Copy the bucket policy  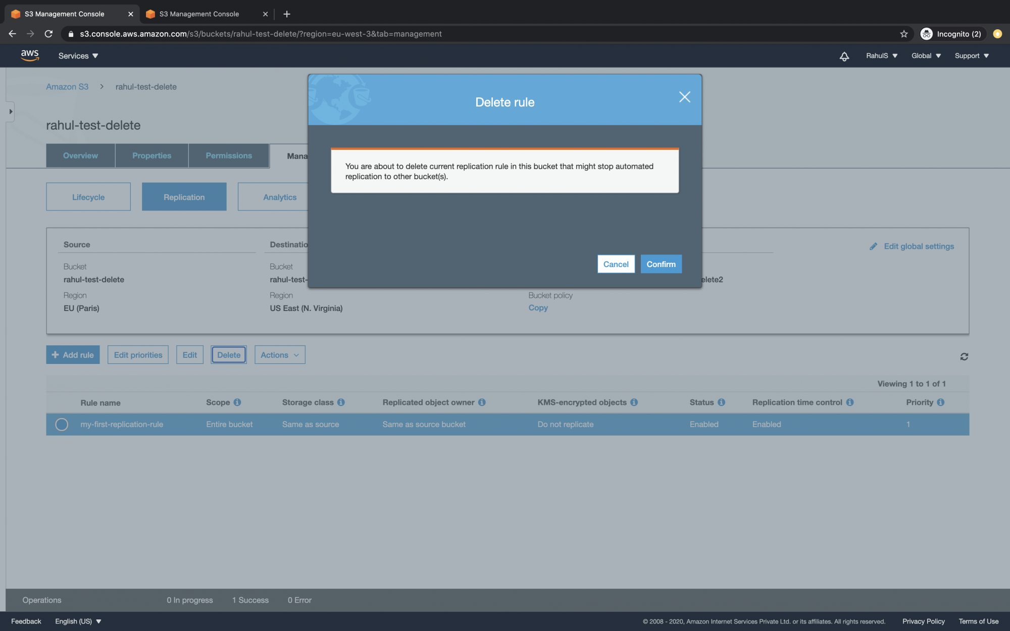coord(537,307)
